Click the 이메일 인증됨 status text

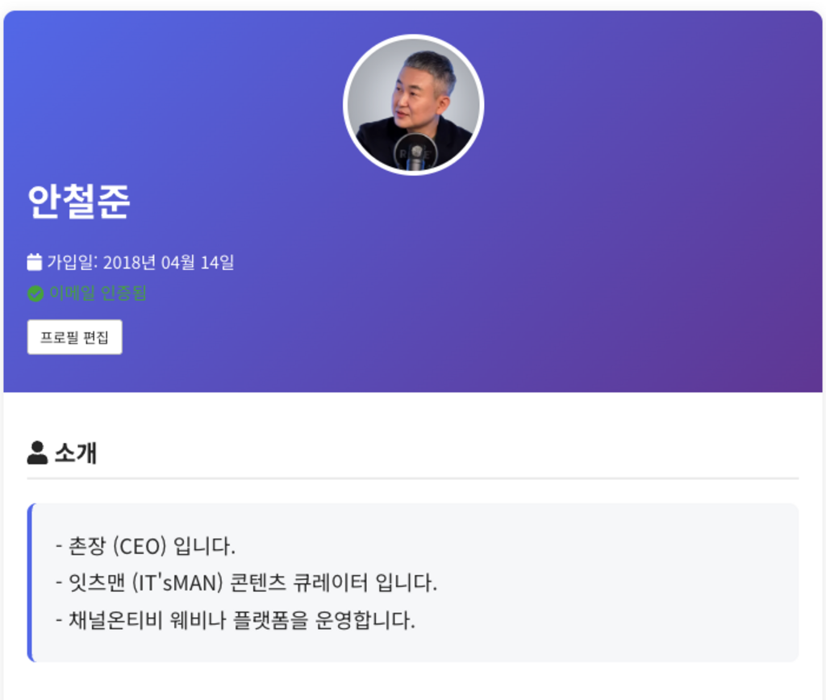(x=98, y=294)
